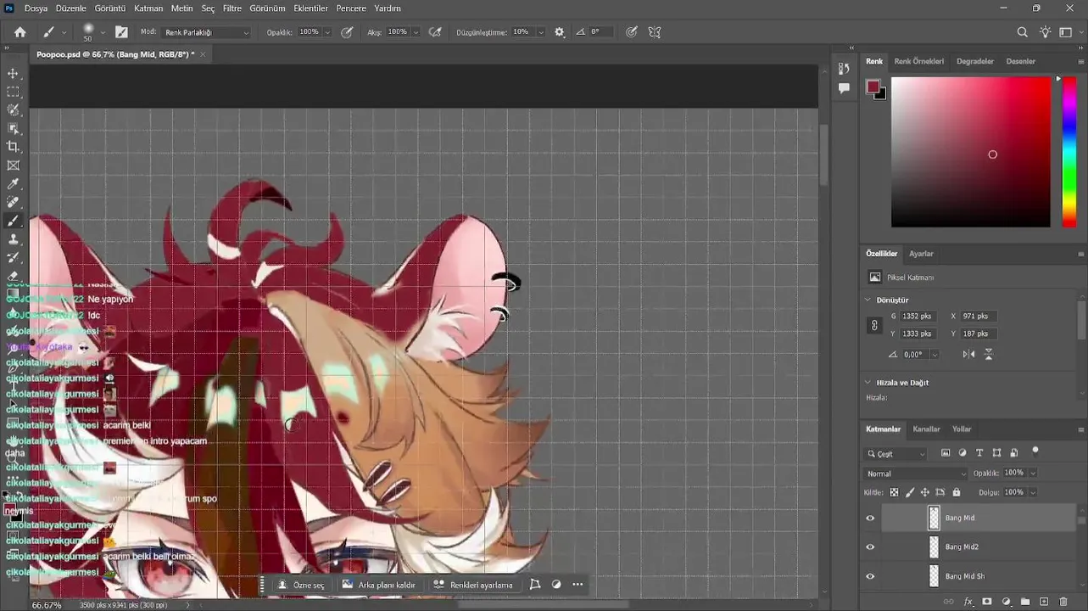Viewport: 1088px width, 611px height.
Task: Link layers chain icon
Action: [949, 602]
